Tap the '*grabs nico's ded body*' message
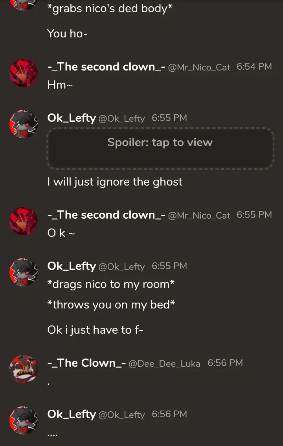The image size is (283, 446). [110, 9]
